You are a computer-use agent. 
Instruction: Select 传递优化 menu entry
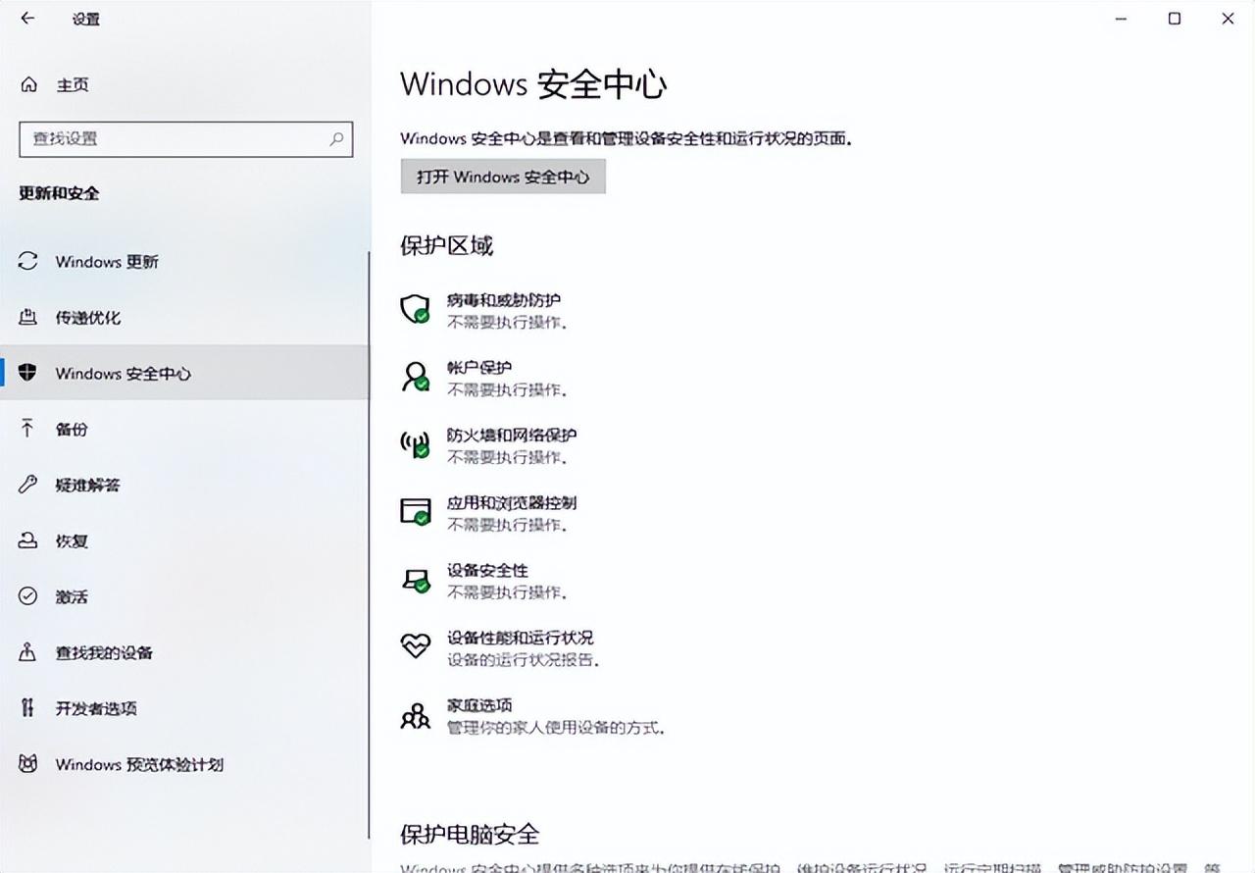(x=184, y=317)
